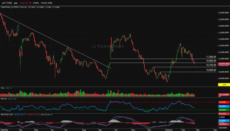Click the blue RSI value tag 39.0667
This screenshot has width=230, height=131.
pyautogui.click(x=224, y=106)
